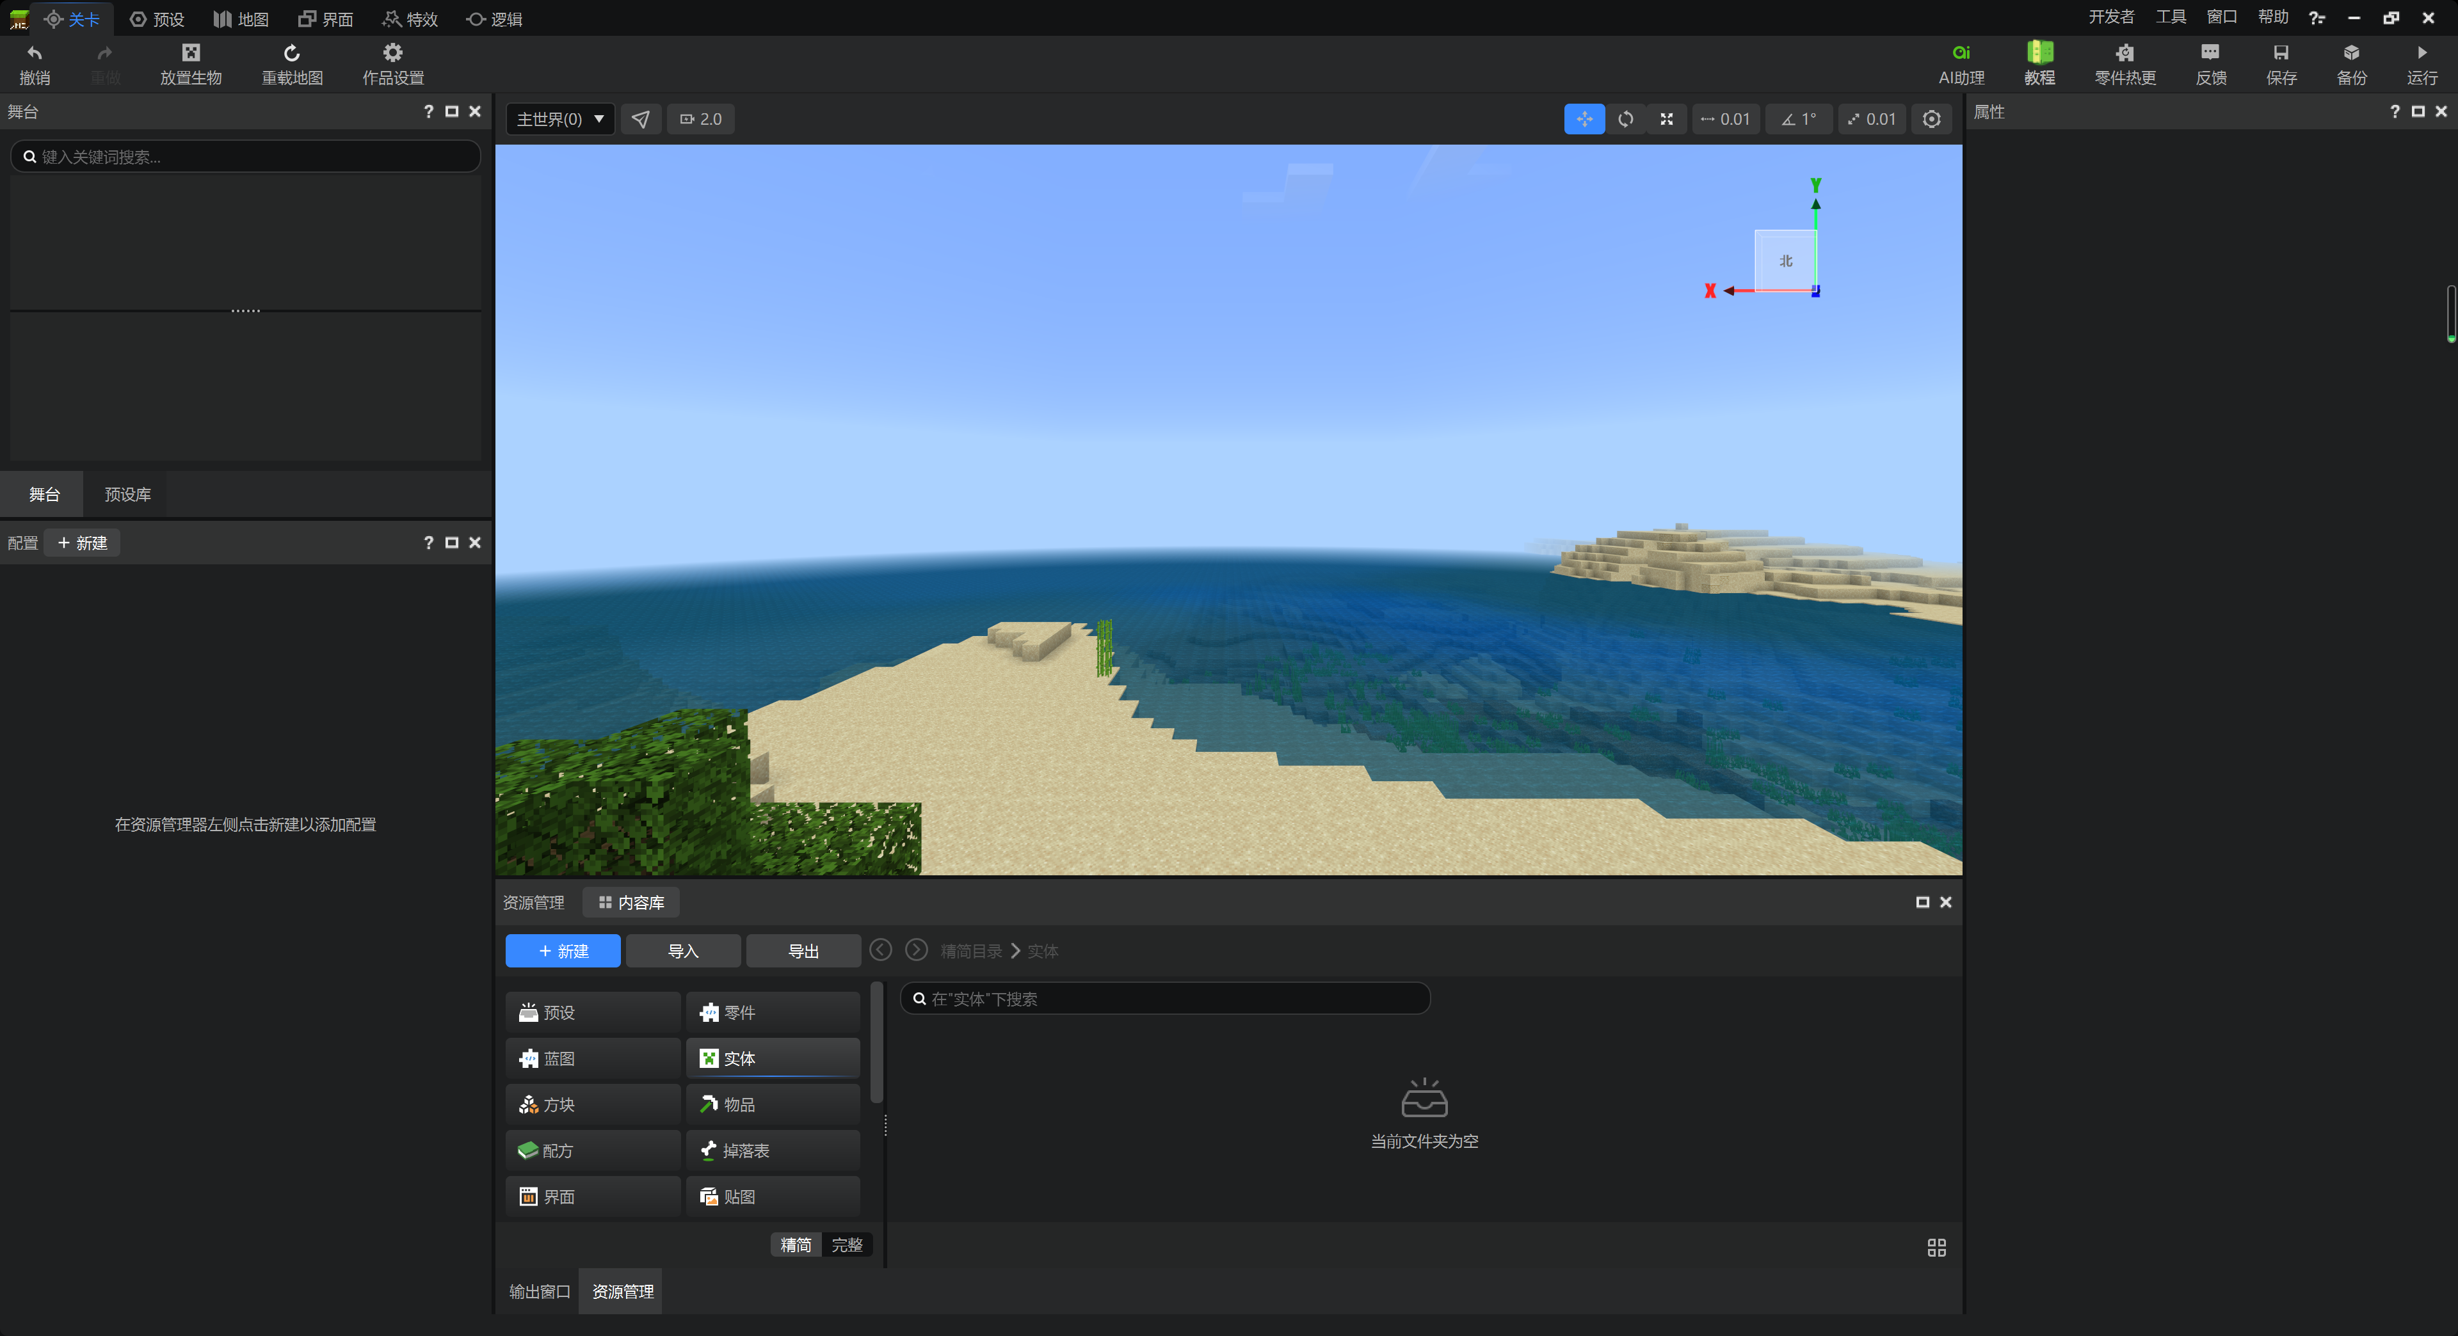Open the angle snap 1° selector
Image resolution: width=2458 pixels, height=1336 pixels.
[x=1799, y=119]
